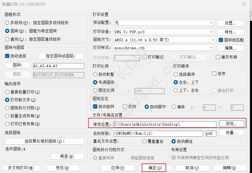The height and width of the screenshot is (173, 252).
Task: Click the 预览(R) preview button
Action: point(63,168)
